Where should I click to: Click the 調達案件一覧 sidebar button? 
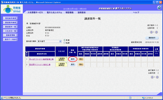[x=10, y=27]
